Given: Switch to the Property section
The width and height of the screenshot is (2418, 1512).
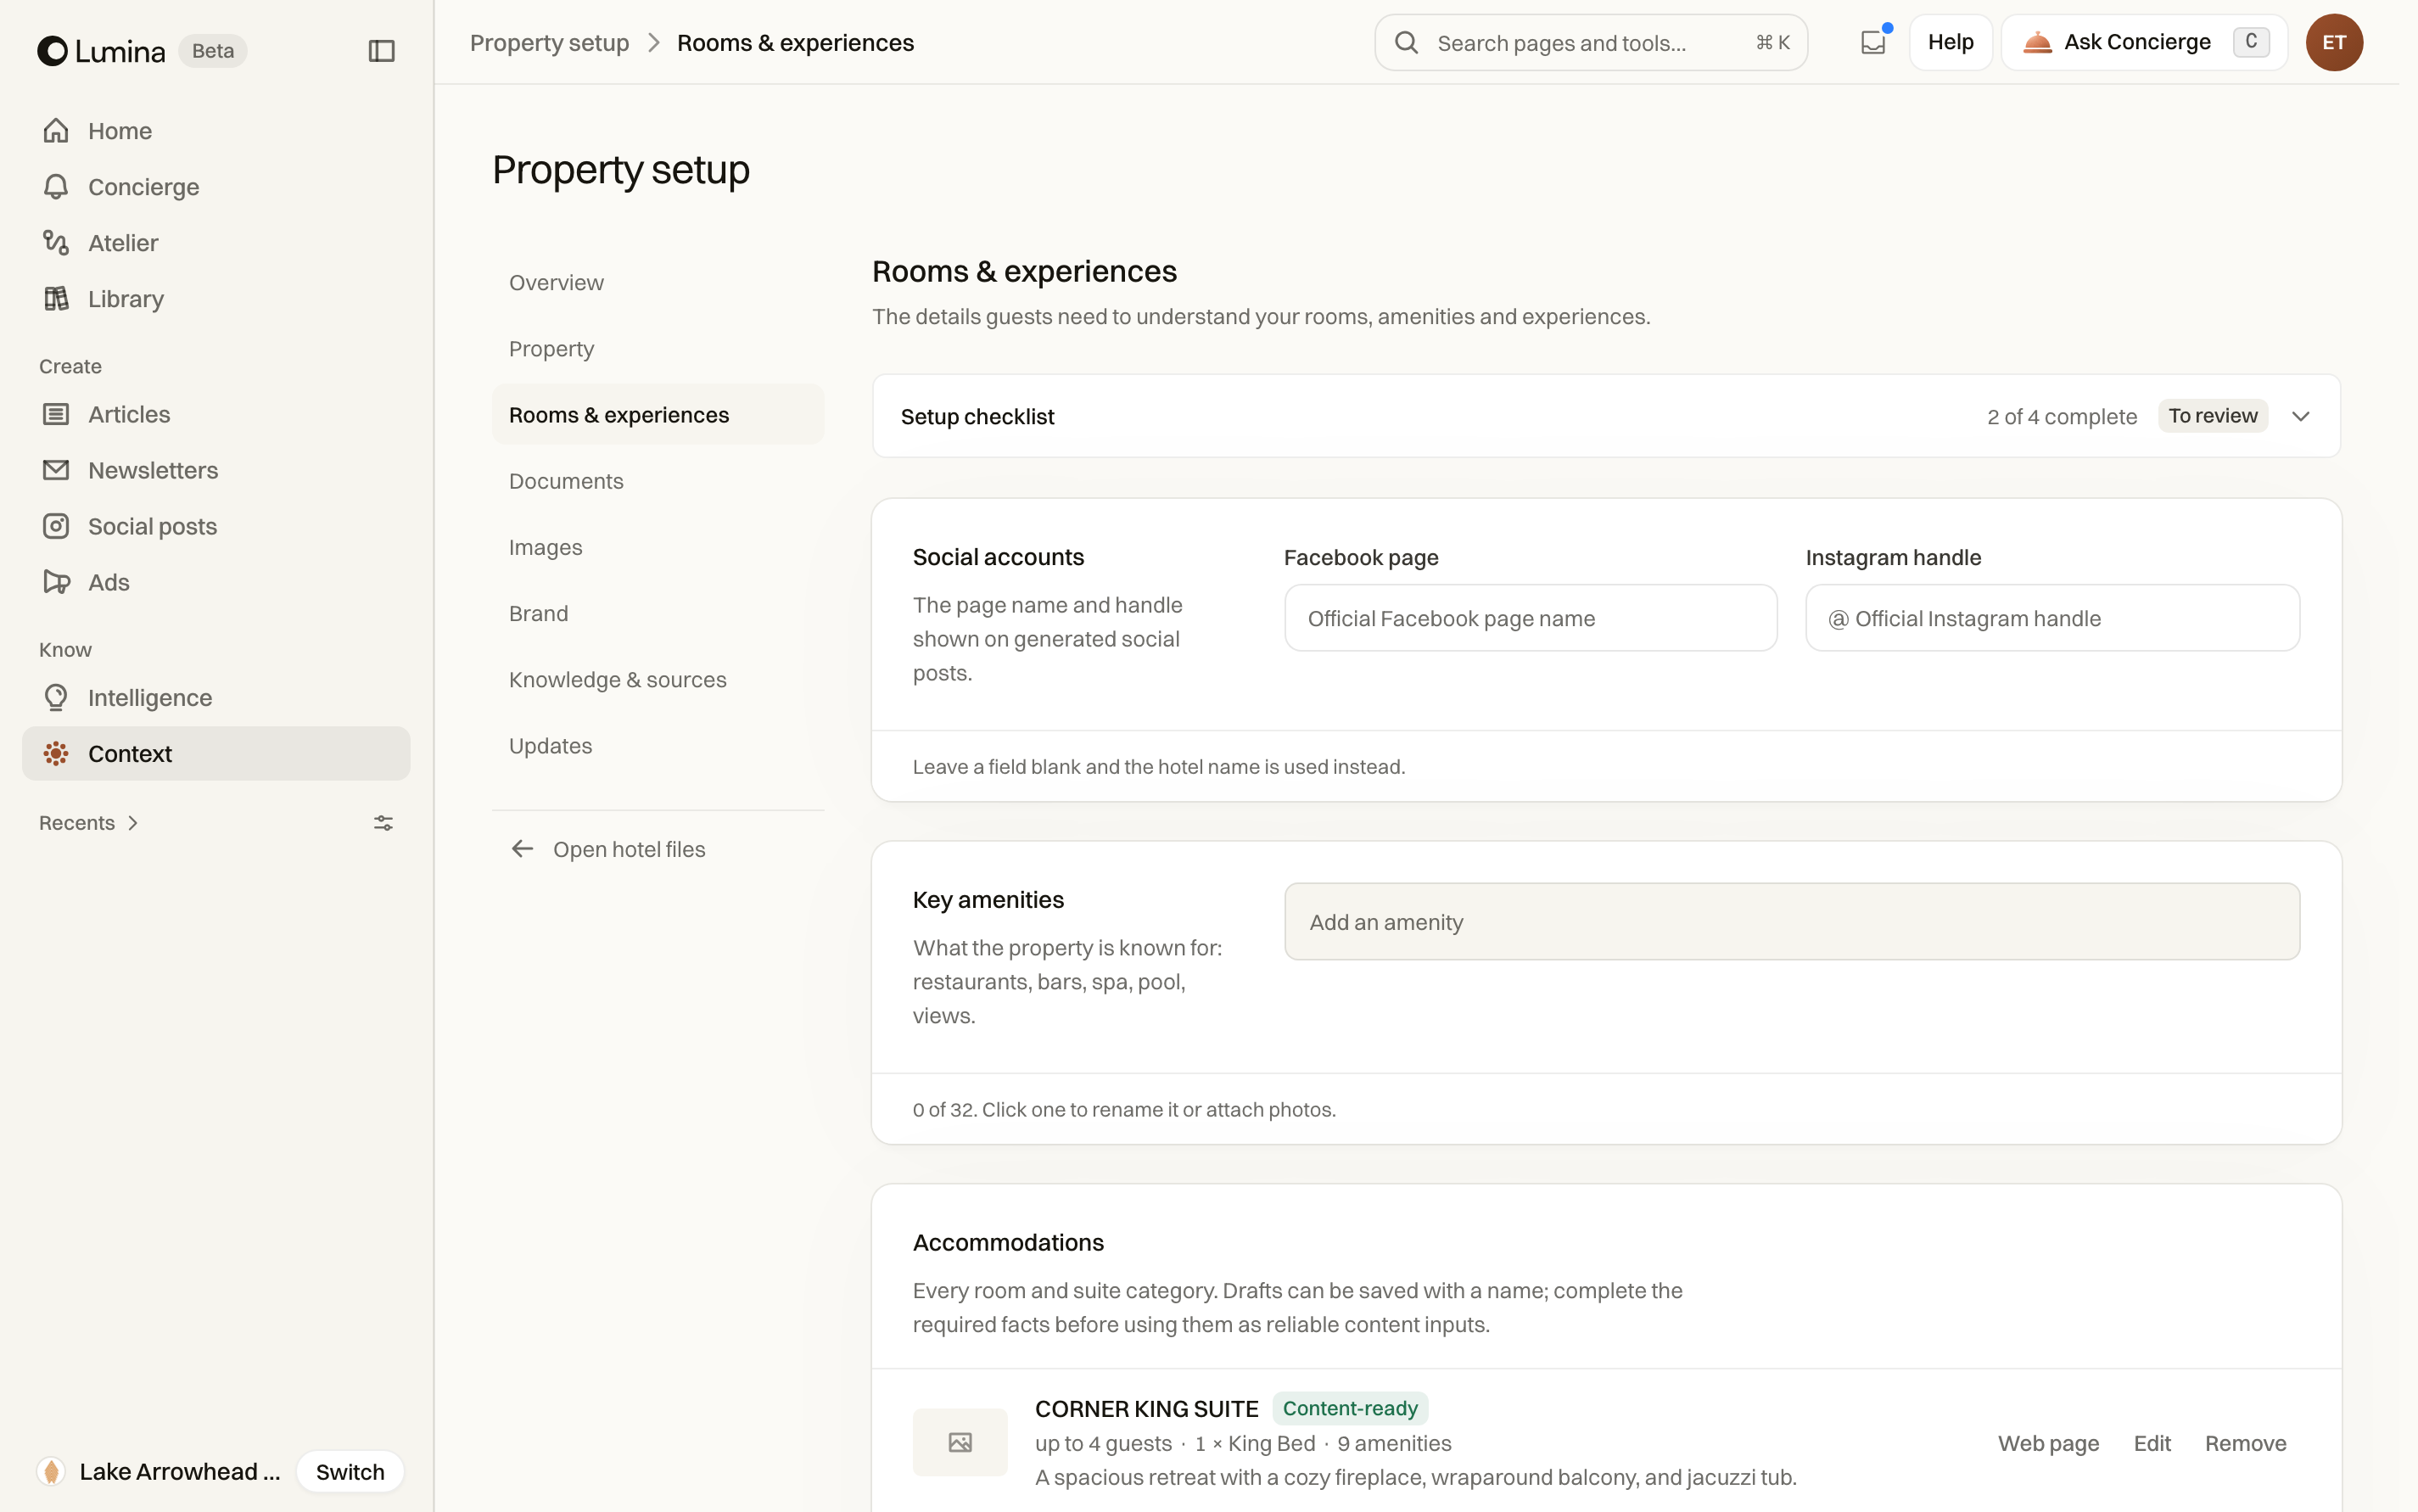Looking at the screenshot, I should 658,349.
